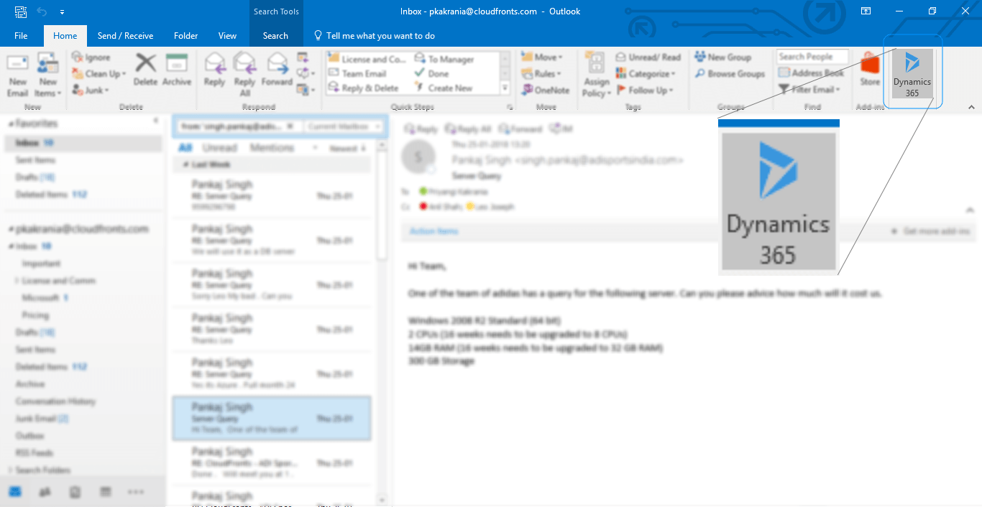
Task: Switch to the Send / Receive tab
Action: [126, 36]
